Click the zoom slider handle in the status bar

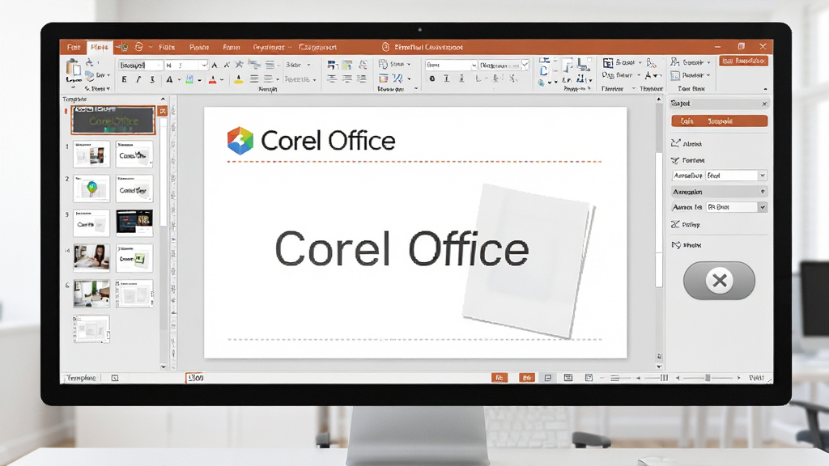click(x=708, y=378)
